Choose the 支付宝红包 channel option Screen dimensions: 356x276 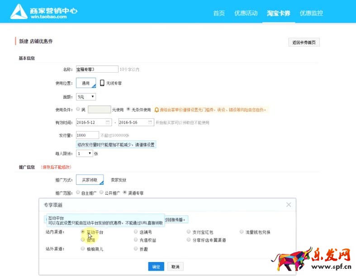[189, 232]
